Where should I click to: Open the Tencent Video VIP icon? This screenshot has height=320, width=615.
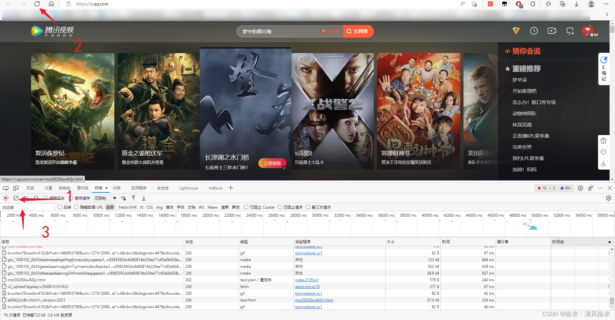point(516,31)
